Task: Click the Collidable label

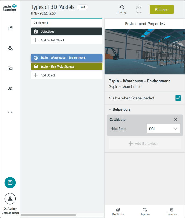Action: pos(118,120)
